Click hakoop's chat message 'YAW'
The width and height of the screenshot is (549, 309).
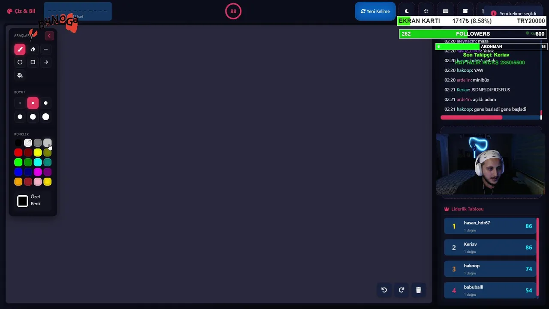(x=479, y=70)
